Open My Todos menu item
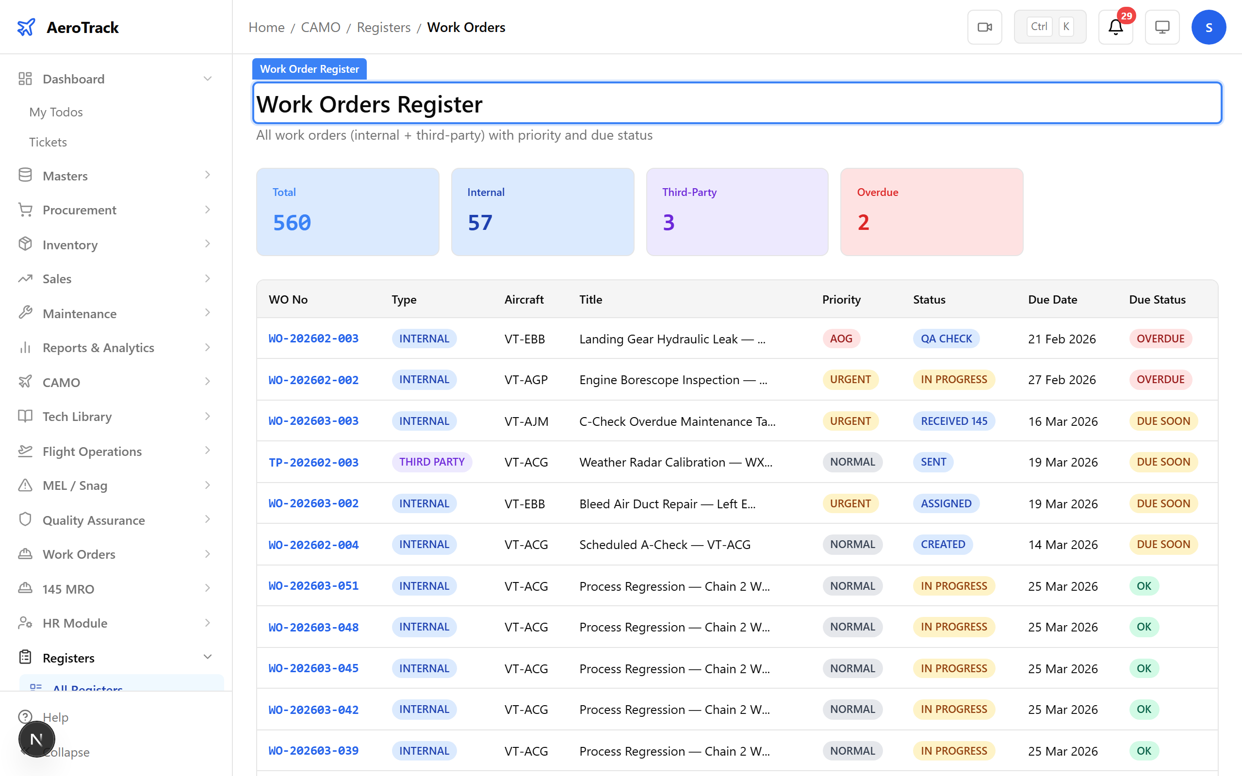 pos(56,112)
